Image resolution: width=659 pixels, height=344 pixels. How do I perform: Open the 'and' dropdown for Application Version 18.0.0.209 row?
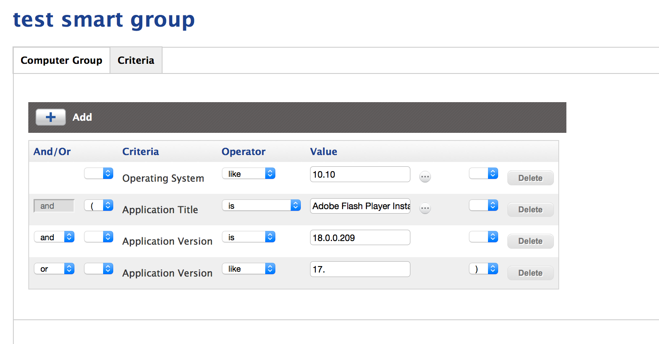(54, 237)
